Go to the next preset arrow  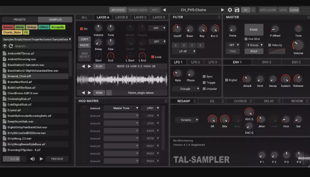click(222, 10)
